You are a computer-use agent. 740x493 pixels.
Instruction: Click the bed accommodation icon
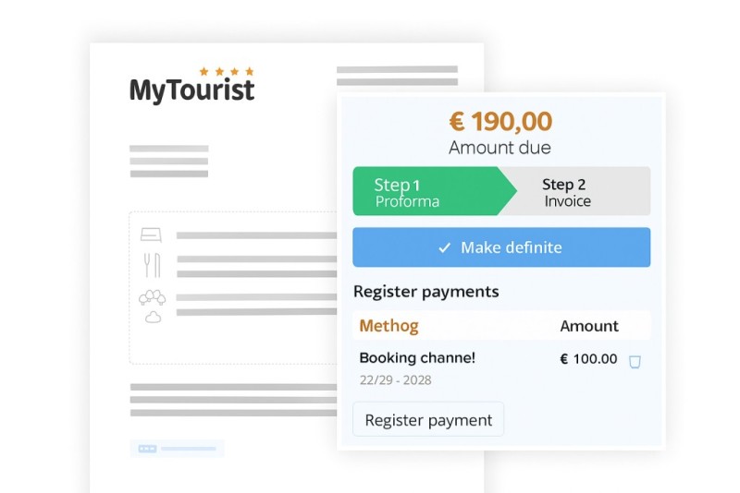pyautogui.click(x=151, y=234)
